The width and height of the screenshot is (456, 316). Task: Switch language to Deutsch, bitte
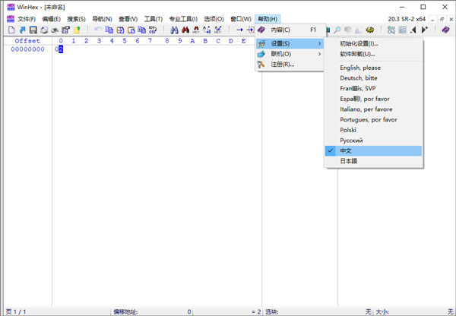point(373,78)
